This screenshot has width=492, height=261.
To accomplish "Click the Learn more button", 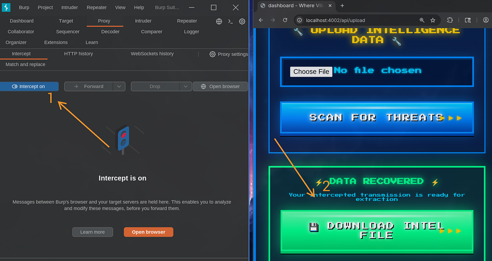I will (x=93, y=232).
